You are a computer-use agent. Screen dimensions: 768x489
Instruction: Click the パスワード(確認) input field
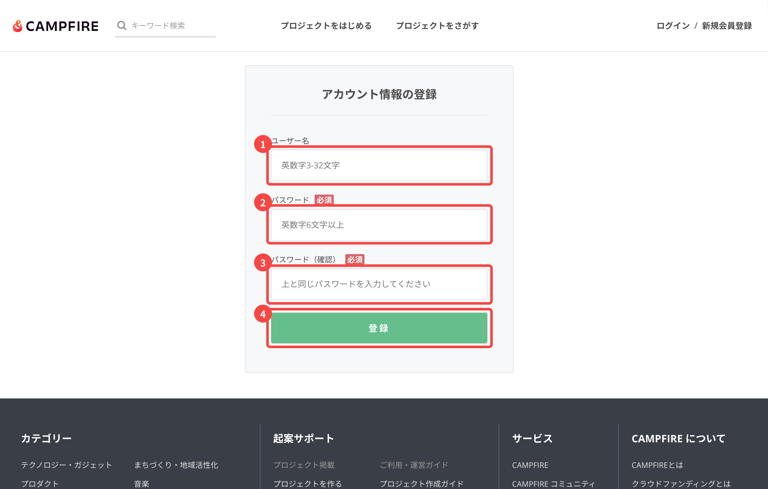tap(379, 284)
